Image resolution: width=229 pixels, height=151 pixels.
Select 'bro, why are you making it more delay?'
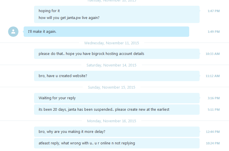pos(117,132)
